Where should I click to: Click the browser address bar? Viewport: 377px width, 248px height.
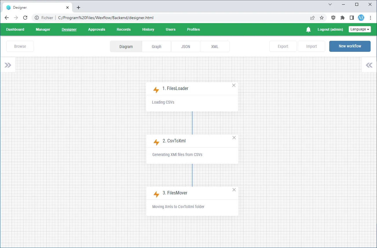174,18
